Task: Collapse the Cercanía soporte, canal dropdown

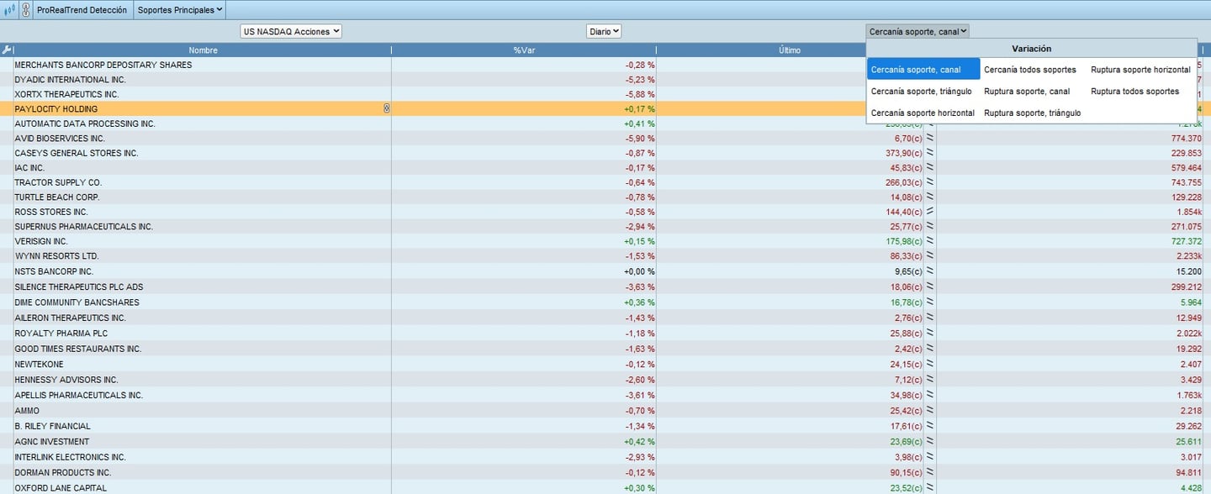Action: point(918,31)
